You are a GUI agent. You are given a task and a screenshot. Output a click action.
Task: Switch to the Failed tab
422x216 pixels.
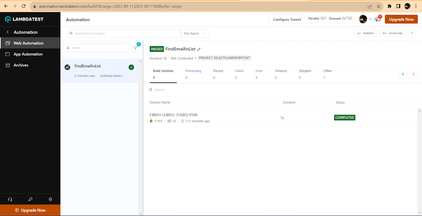click(239, 74)
